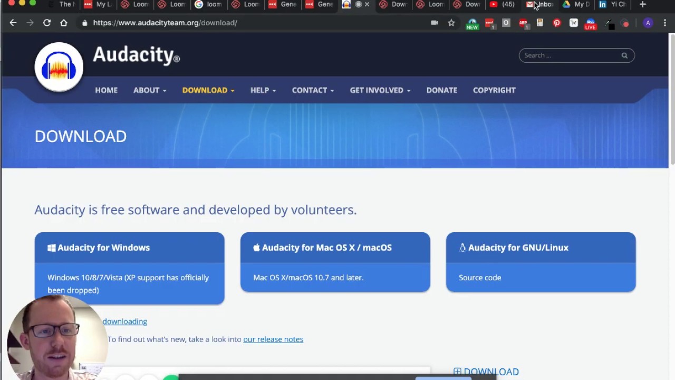Image resolution: width=675 pixels, height=380 pixels.
Task: Switch to the Google Drive 'My D' tab
Action: coord(577,4)
